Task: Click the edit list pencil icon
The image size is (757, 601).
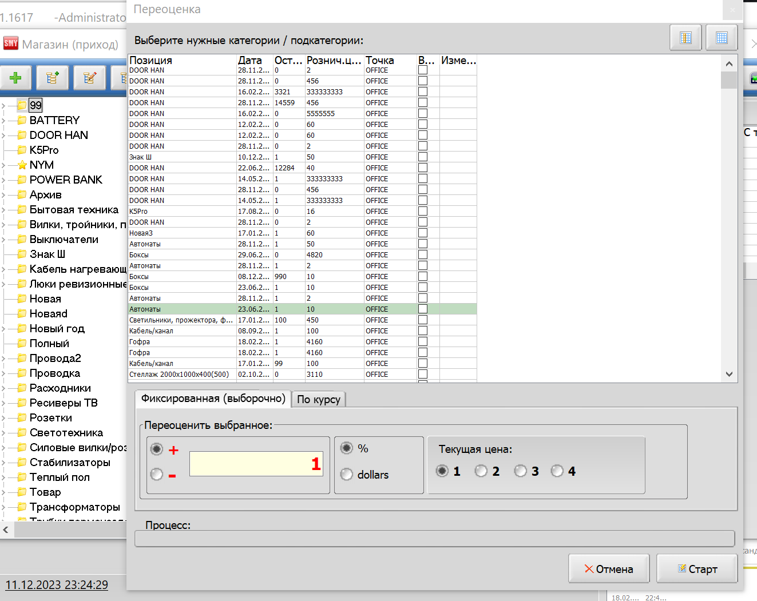Action: (90, 78)
